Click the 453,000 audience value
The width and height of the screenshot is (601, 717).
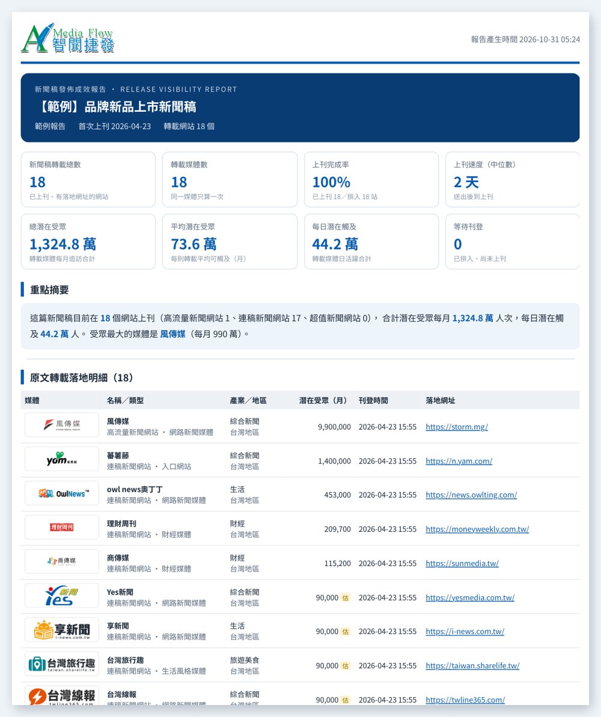338,495
